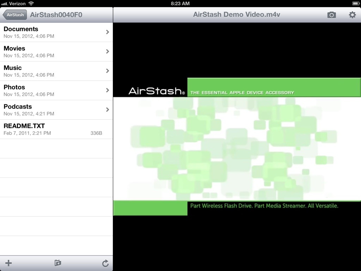The height and width of the screenshot is (271, 361).
Task: Tap the Wi-Fi icon in status bar
Action: pyautogui.click(x=31, y=4)
